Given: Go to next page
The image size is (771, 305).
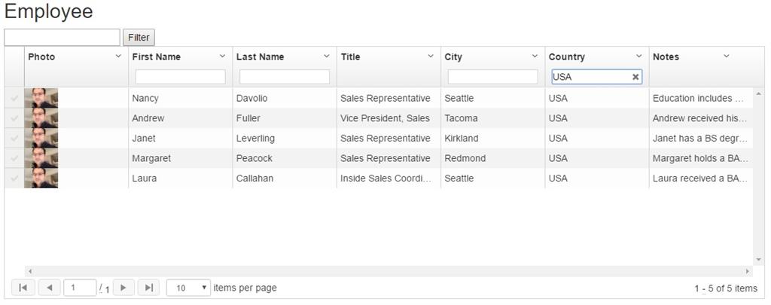Looking at the screenshot, I should (x=123, y=288).
